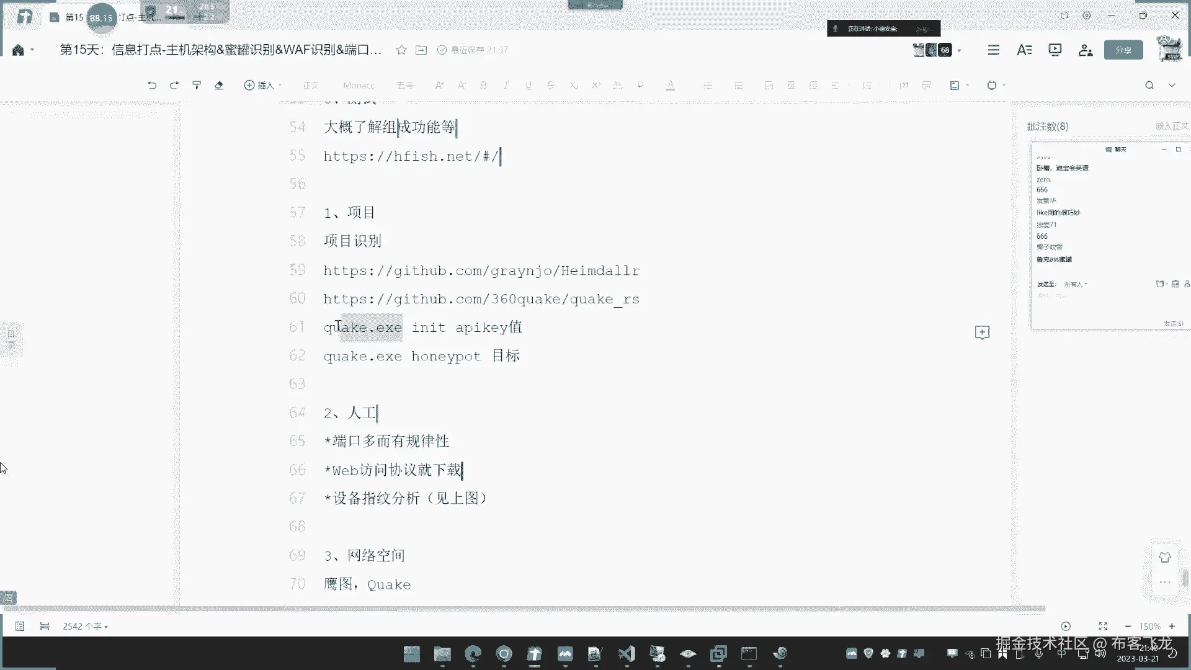Click the eraser clear-format icon
The width and height of the screenshot is (1191, 670).
click(219, 86)
